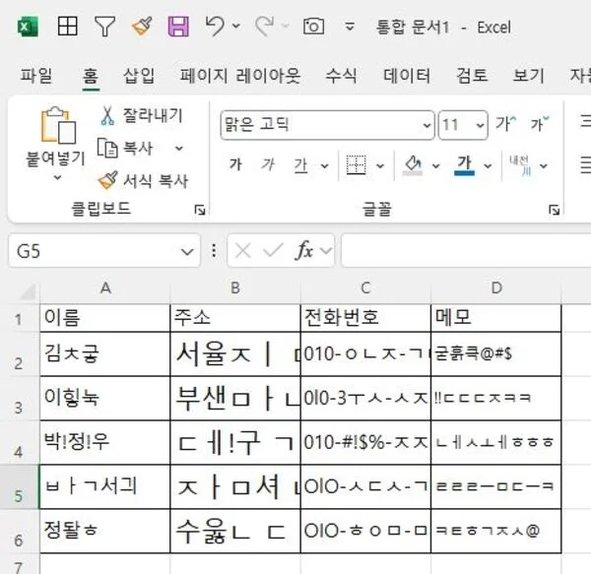Click 잘라내기 scissors button
This screenshot has width=591, height=574.
click(142, 115)
